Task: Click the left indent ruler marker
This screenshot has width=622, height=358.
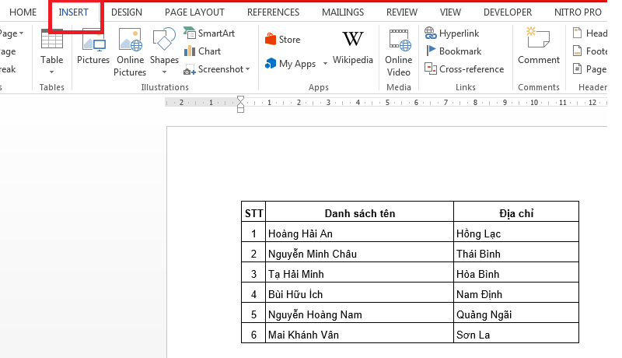Action: point(240,109)
